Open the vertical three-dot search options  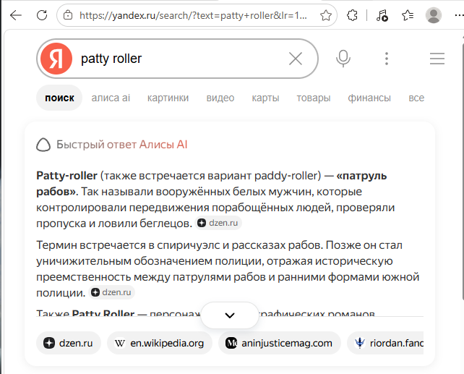coord(387,59)
